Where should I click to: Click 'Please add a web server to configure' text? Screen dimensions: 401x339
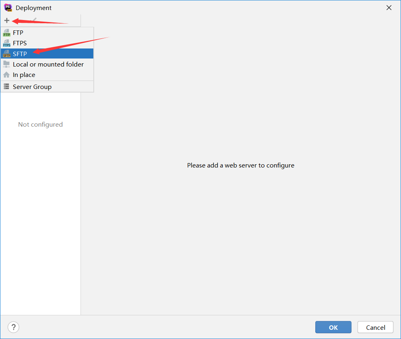[241, 165]
